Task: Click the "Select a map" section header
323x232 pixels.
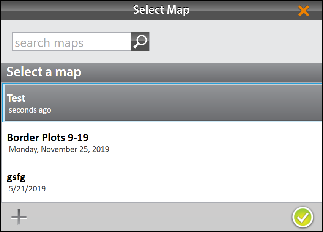Action: (44, 72)
